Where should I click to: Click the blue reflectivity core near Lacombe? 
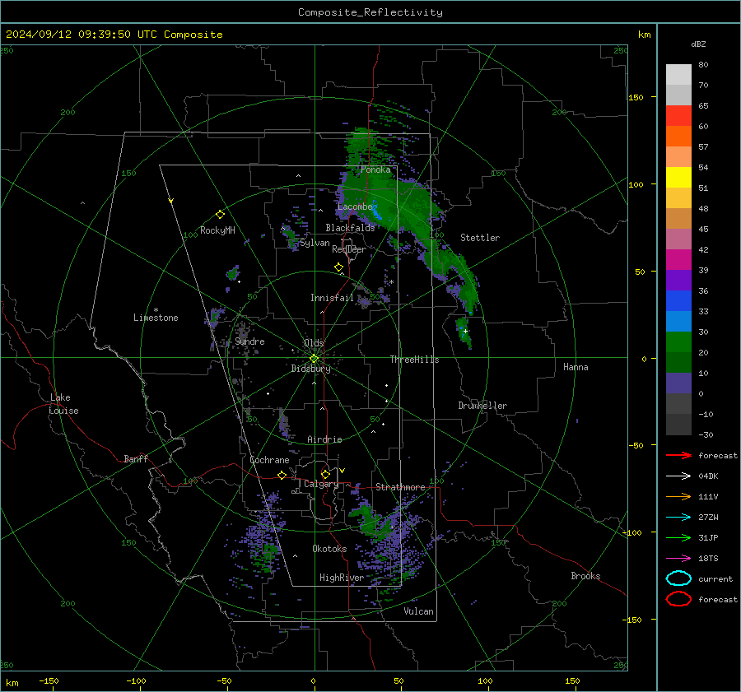click(376, 211)
